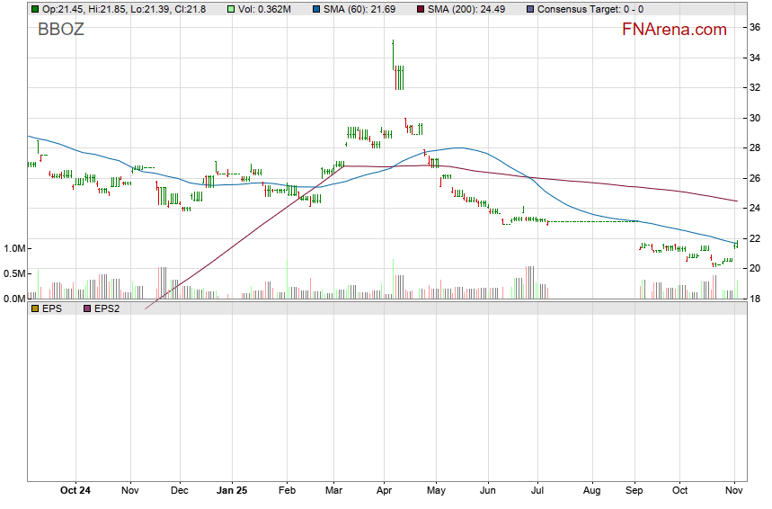Click the 36 price axis label
The image size is (772, 509).
coord(756,28)
